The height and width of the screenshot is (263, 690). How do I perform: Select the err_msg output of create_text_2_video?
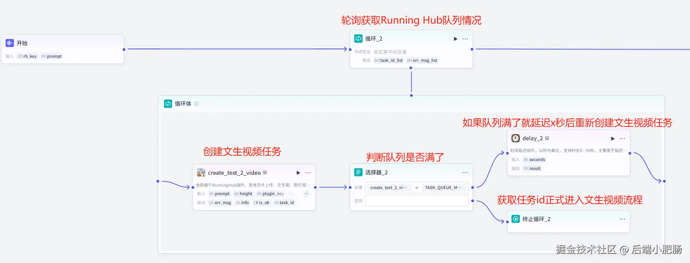point(220,202)
